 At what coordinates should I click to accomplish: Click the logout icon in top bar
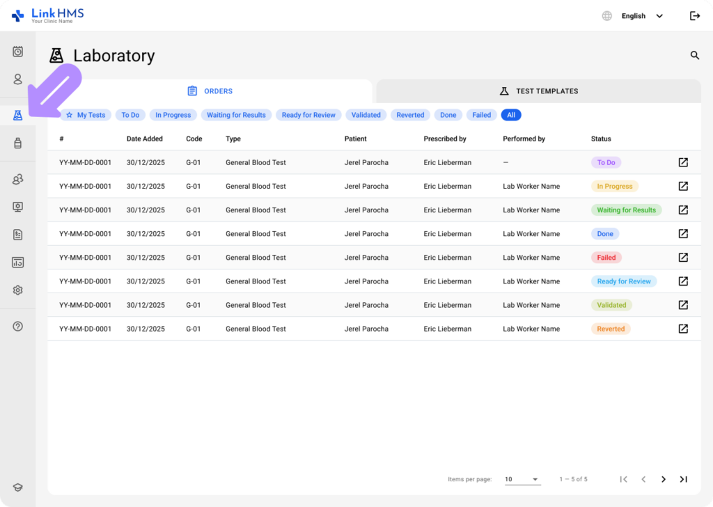coord(694,16)
